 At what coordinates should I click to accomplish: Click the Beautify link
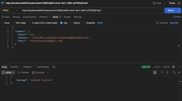pyautogui.click(x=174, y=23)
